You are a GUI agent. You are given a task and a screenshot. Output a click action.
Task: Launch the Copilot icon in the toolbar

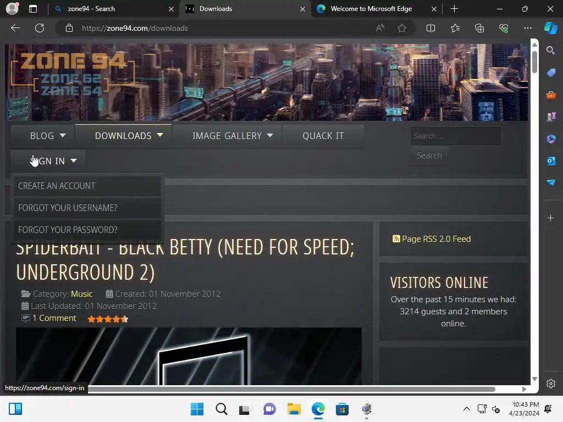550,28
